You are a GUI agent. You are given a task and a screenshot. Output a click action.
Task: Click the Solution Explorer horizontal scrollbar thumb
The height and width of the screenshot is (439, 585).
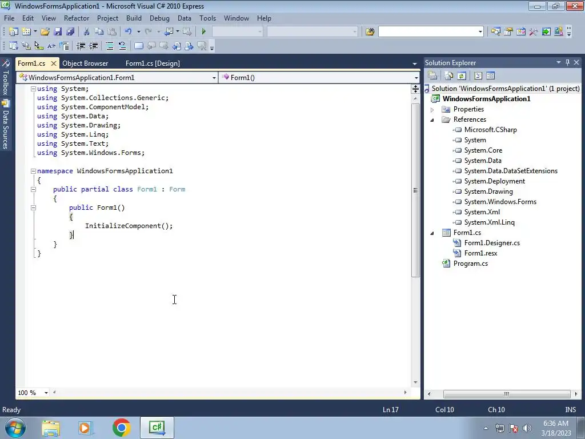tap(507, 394)
